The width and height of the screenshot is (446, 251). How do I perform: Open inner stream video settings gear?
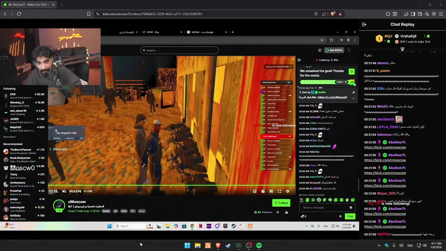pyautogui.click(x=287, y=191)
